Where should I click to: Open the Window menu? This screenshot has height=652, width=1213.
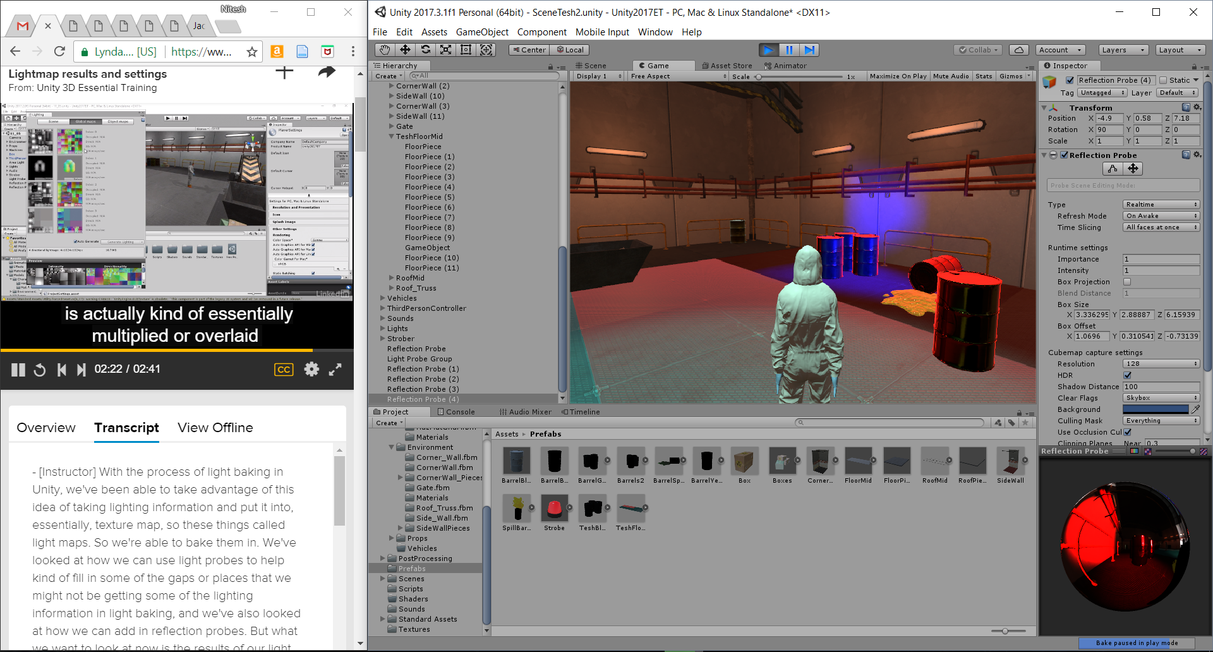(655, 32)
